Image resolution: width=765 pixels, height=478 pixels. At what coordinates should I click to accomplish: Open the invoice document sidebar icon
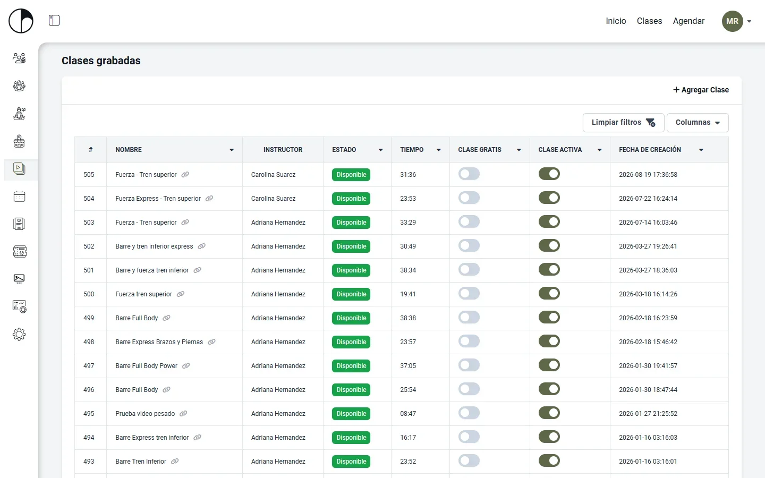(19, 224)
